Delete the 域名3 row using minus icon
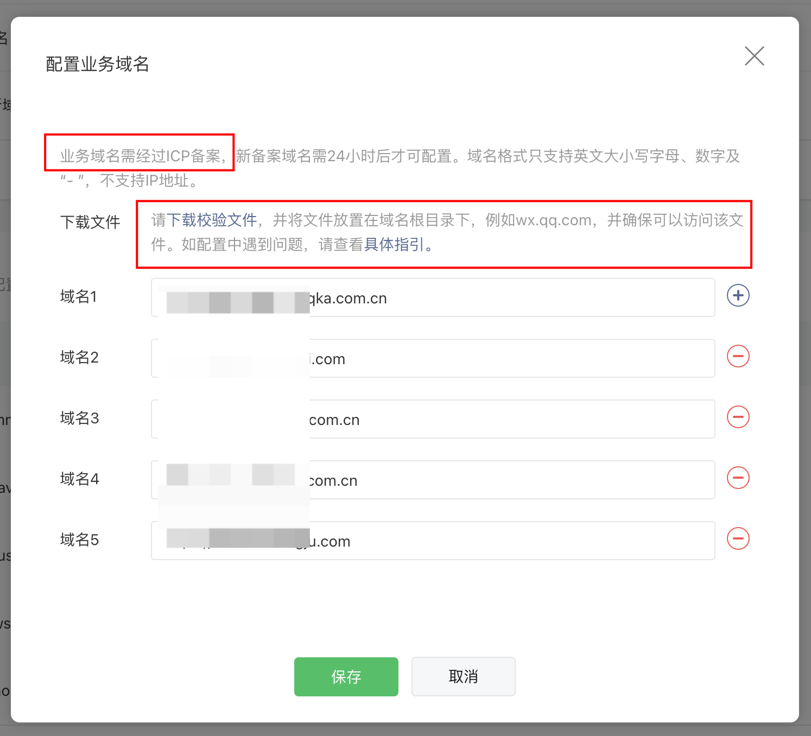The width and height of the screenshot is (811, 736). coord(738,417)
